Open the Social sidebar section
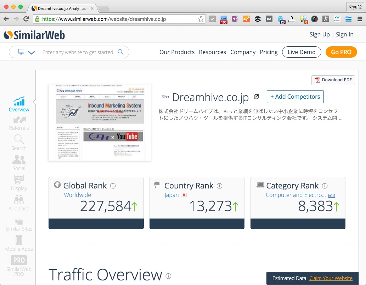 pyautogui.click(x=19, y=163)
